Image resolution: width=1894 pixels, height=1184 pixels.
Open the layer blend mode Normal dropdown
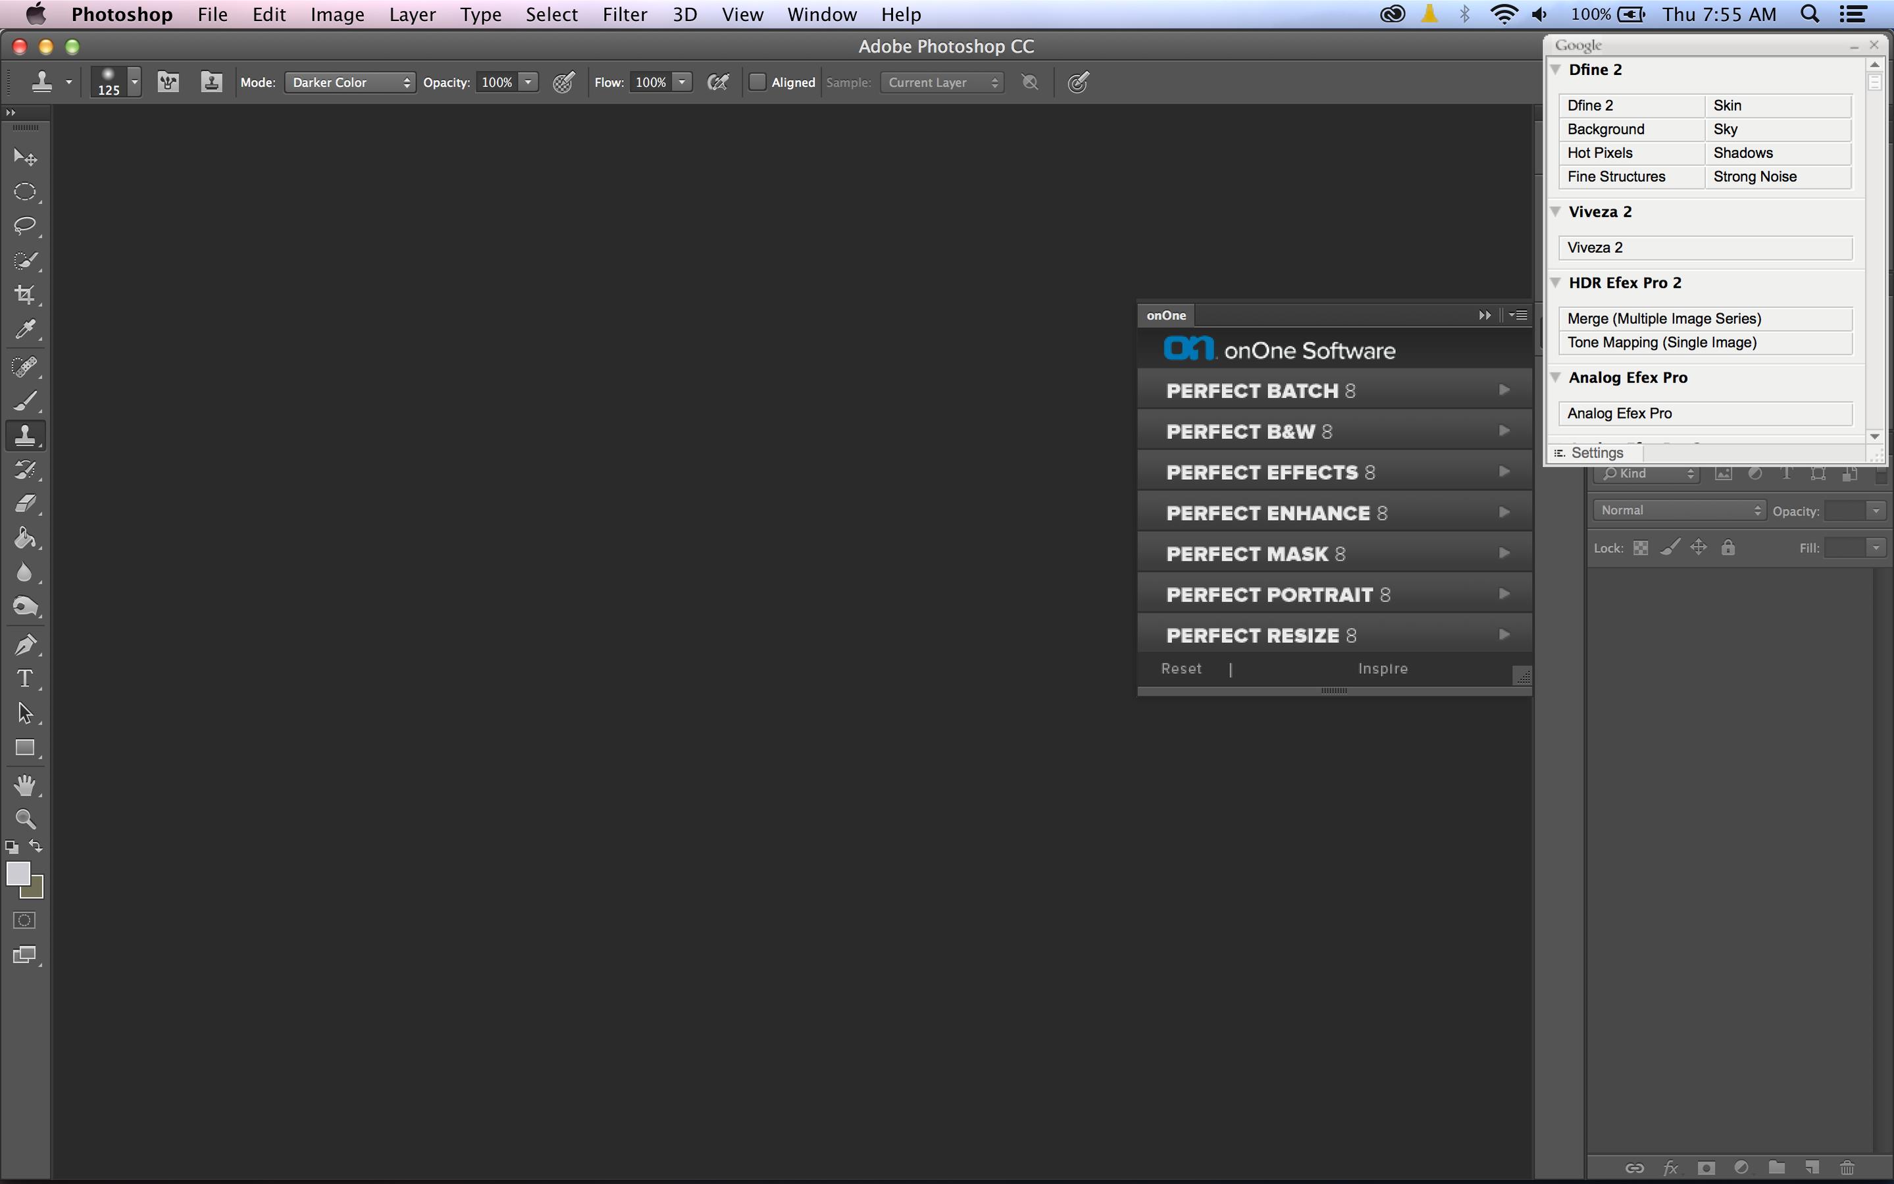point(1679,511)
